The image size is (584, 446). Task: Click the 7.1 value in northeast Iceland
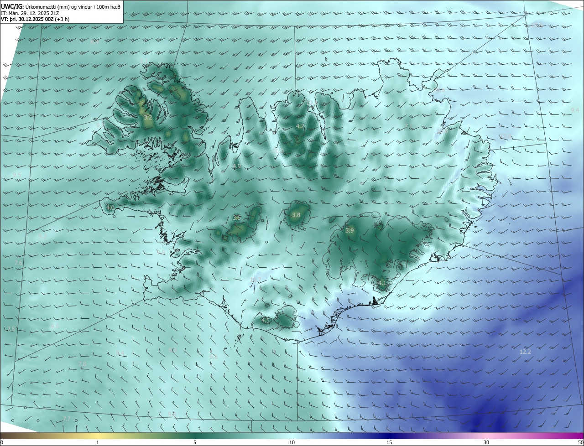[408, 126]
